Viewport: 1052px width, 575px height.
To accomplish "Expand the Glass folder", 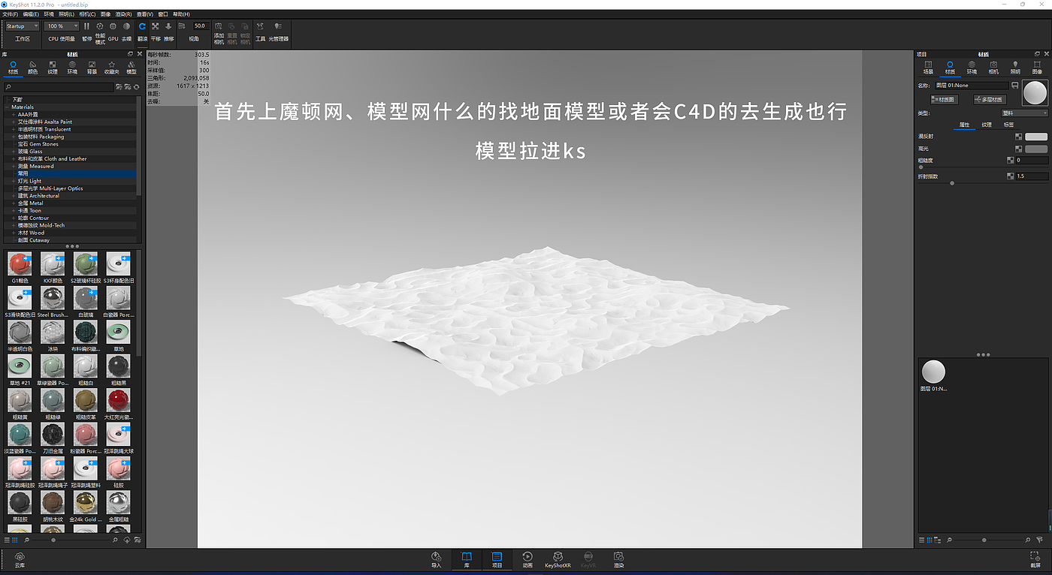I will (14, 152).
